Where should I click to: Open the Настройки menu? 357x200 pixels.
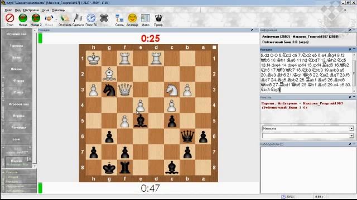pyautogui.click(x=31, y=10)
